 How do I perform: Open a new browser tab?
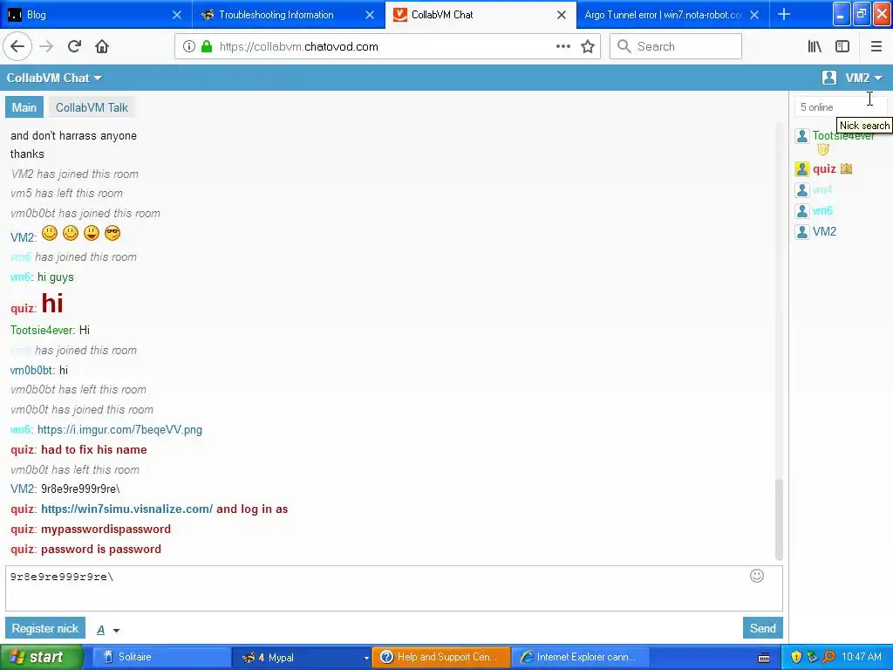pos(784,14)
